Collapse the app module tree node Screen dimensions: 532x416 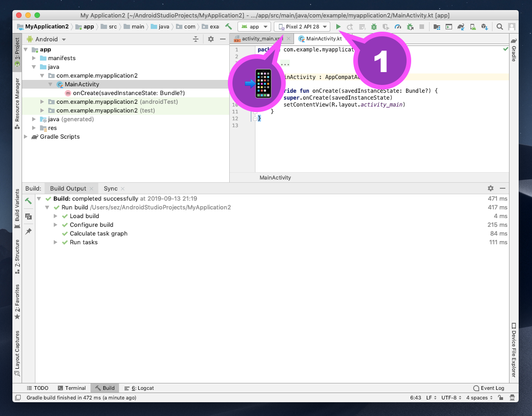[26, 50]
